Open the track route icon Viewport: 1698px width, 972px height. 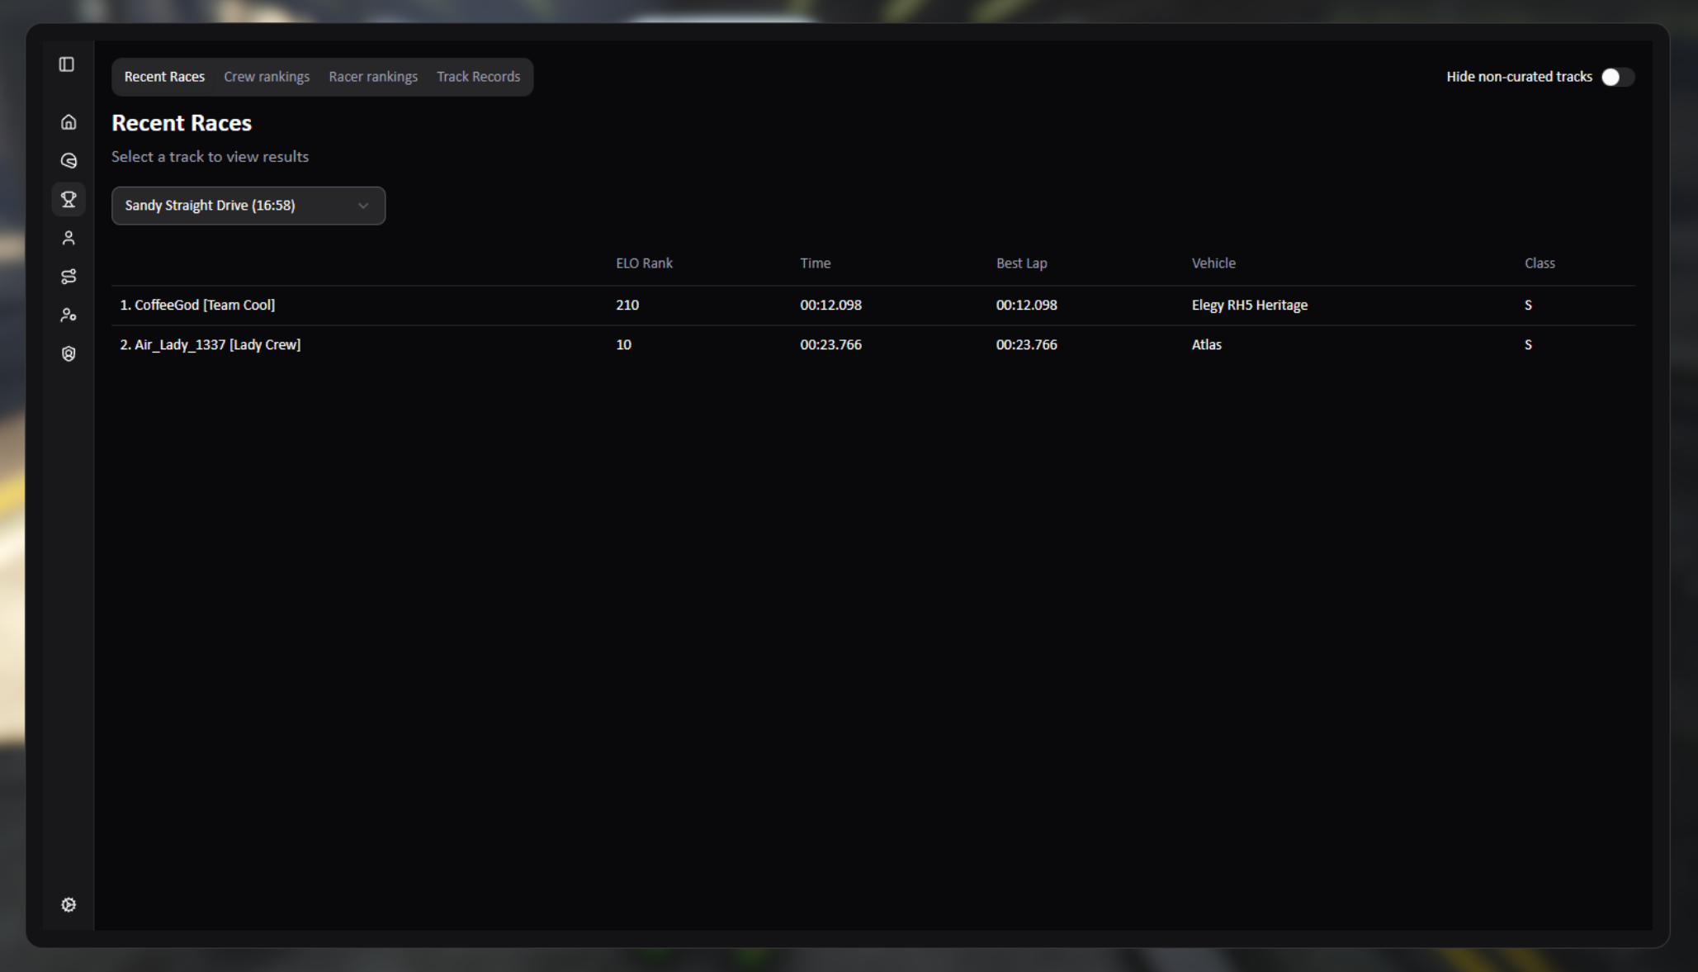point(69,277)
